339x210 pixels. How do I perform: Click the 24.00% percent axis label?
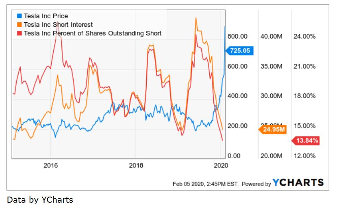pos(304,36)
